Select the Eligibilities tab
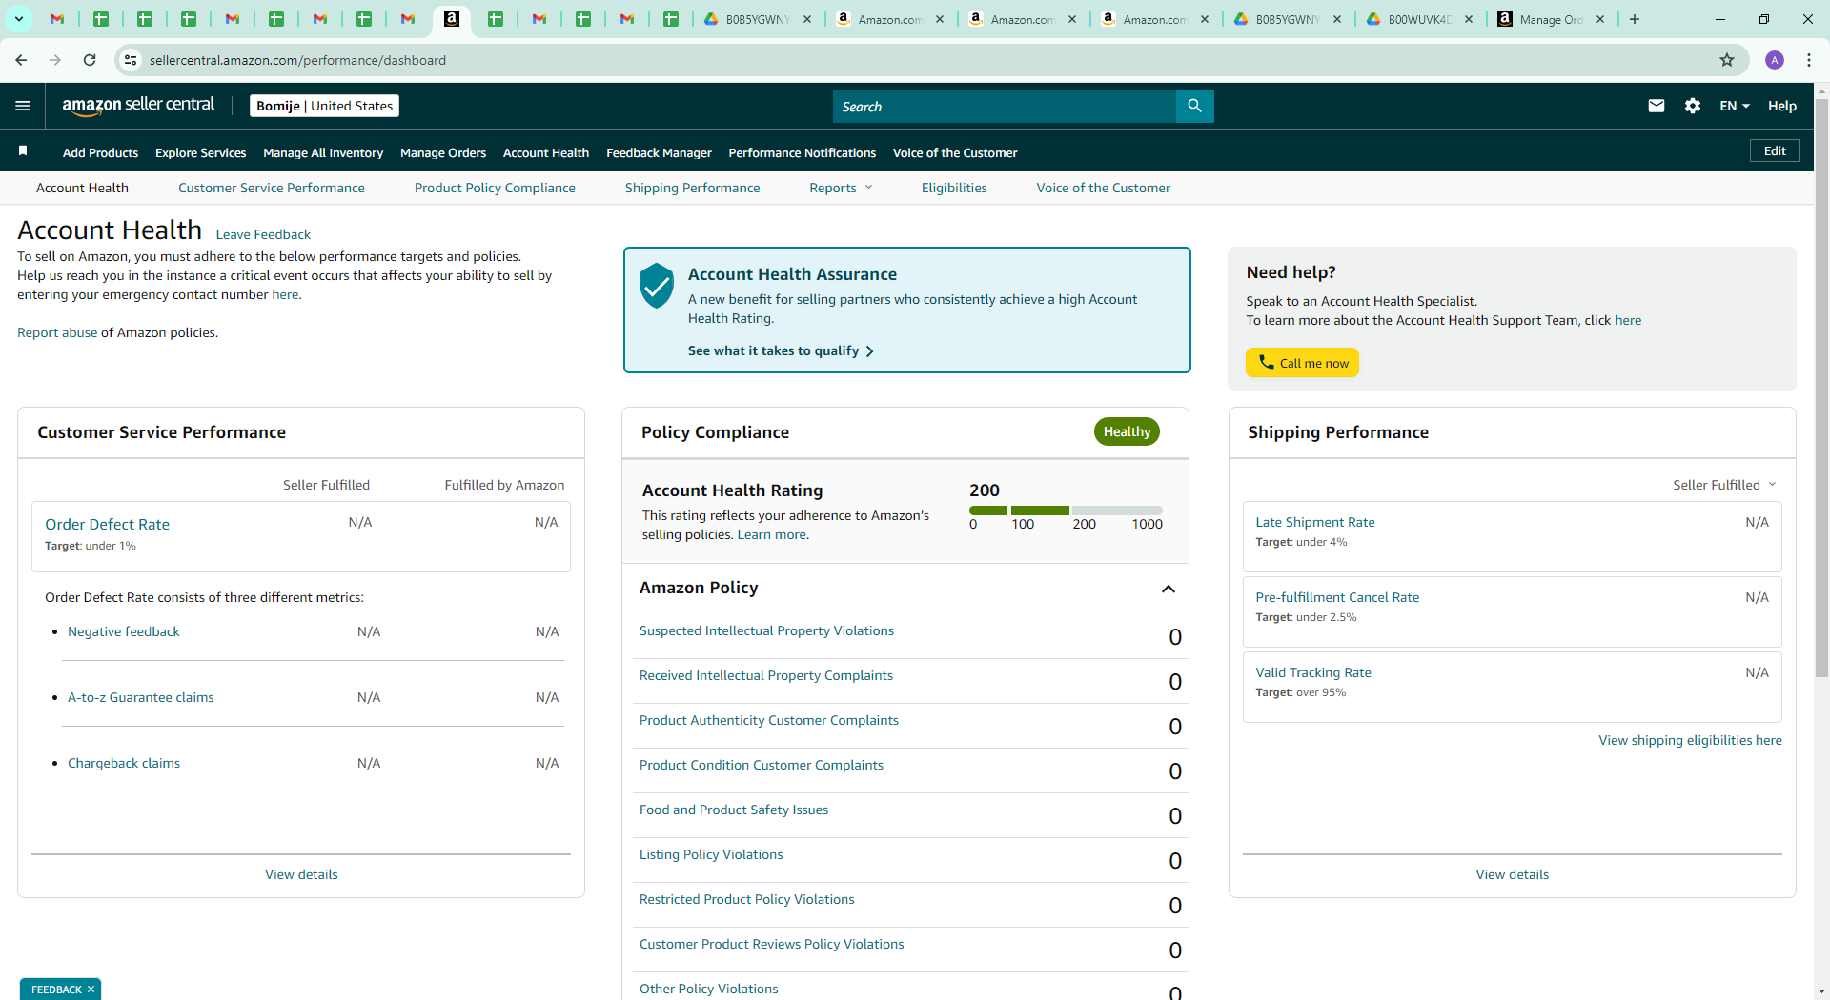Screen dimensions: 1830x1000 click(x=954, y=188)
